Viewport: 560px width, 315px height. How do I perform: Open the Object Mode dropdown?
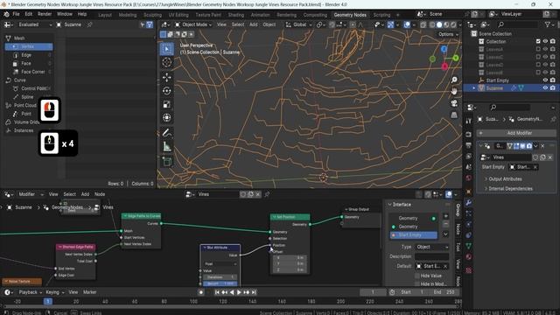(x=193, y=24)
